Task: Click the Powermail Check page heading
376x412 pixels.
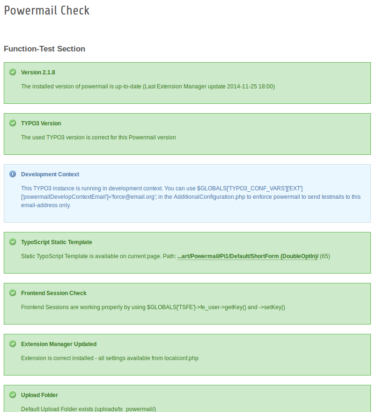Action: click(47, 11)
